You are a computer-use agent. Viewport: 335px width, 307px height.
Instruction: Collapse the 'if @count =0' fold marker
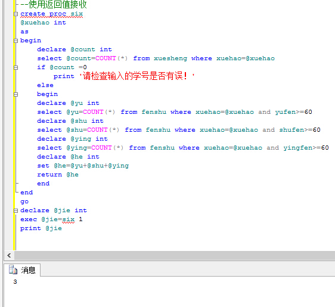click(15, 68)
